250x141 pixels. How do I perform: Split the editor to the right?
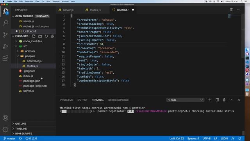coord(232,10)
